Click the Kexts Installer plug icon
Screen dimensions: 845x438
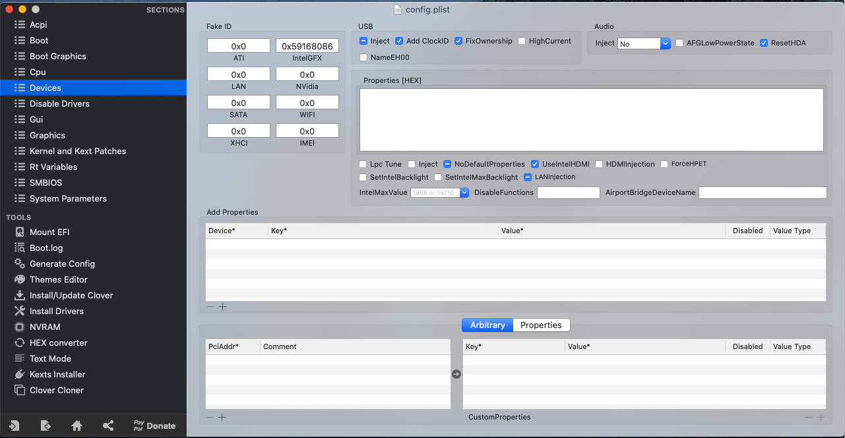click(x=19, y=374)
